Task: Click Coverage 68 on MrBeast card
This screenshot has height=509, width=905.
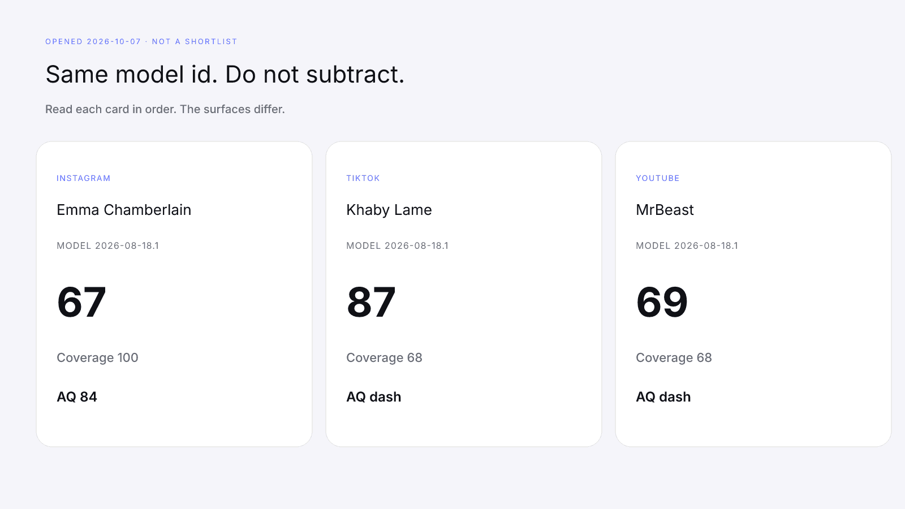Action: (x=674, y=357)
